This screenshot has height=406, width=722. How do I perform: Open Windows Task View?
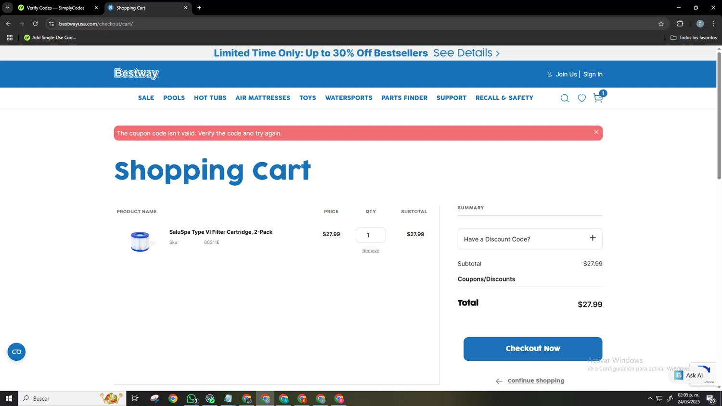click(x=135, y=398)
